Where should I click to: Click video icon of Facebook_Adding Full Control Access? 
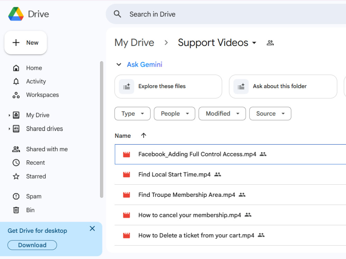click(126, 154)
